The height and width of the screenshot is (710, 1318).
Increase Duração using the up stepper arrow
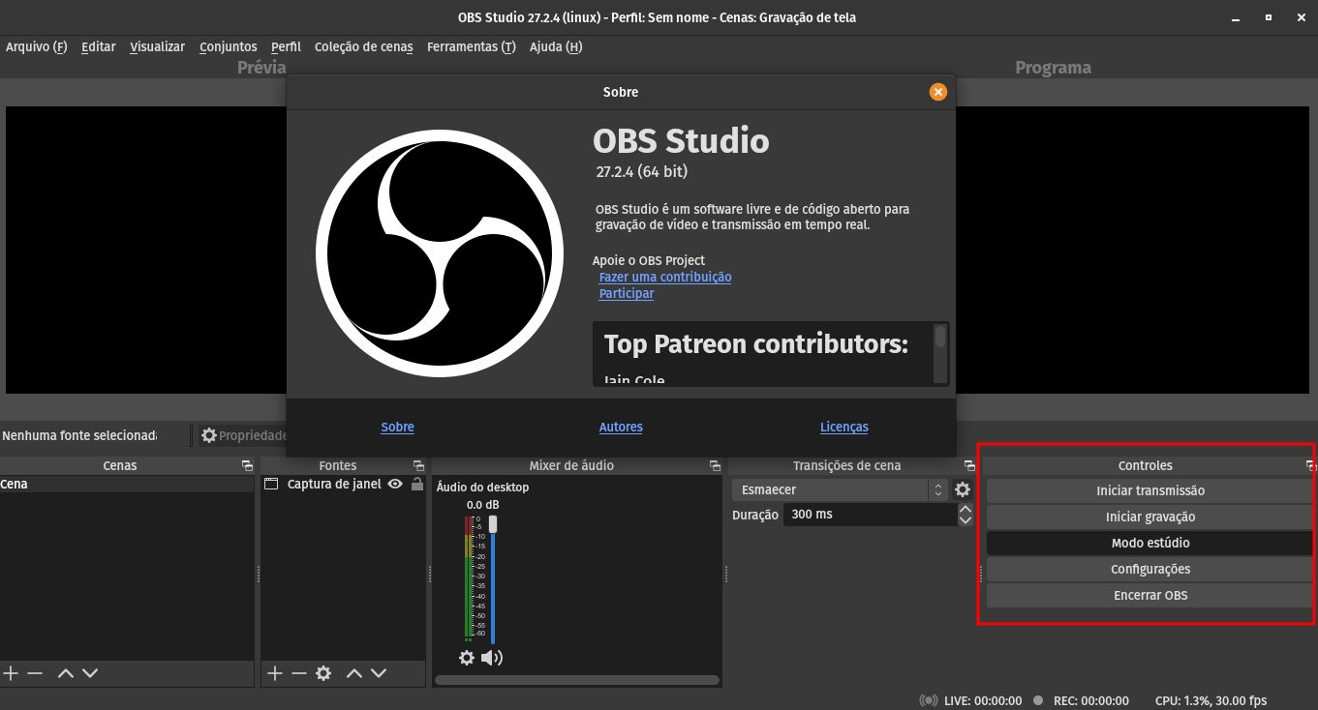tap(965, 509)
